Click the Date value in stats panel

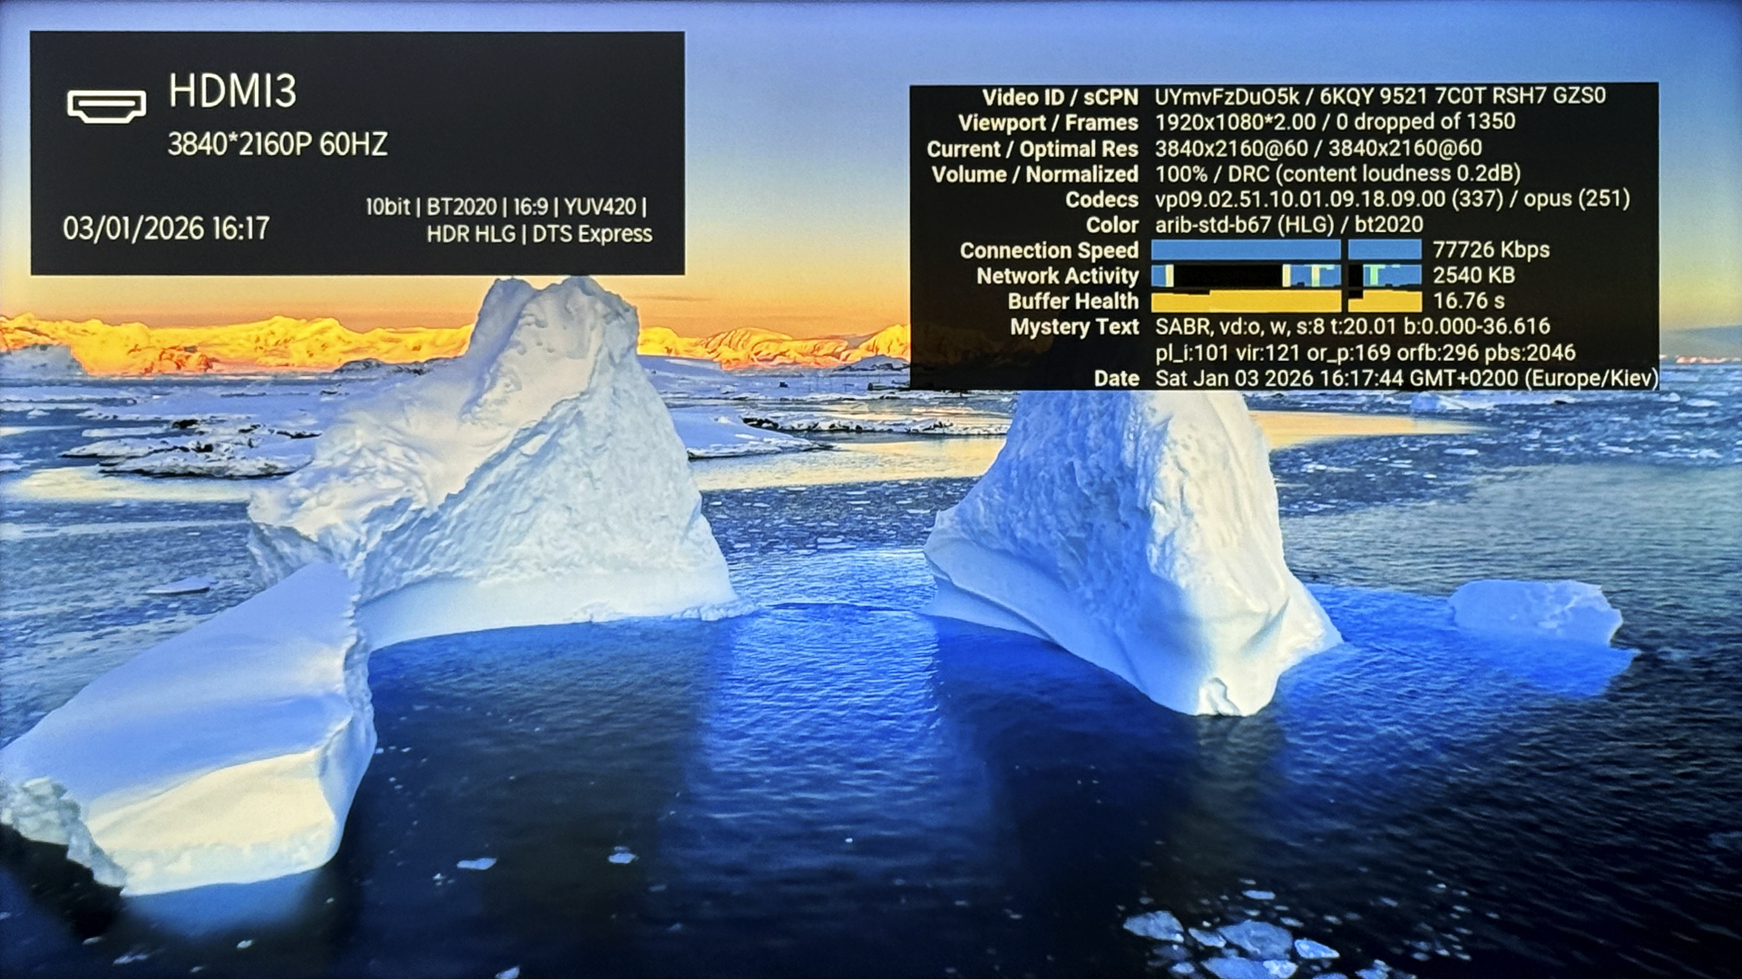pos(1405,378)
